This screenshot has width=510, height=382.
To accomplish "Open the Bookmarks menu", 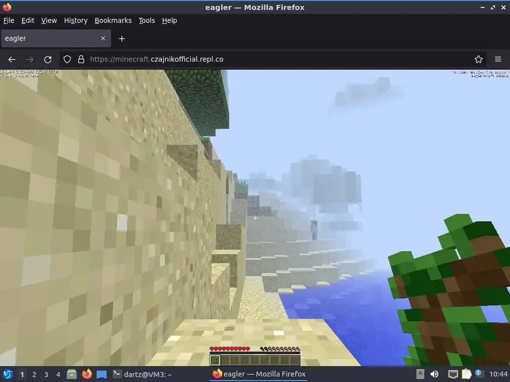I will pos(113,20).
